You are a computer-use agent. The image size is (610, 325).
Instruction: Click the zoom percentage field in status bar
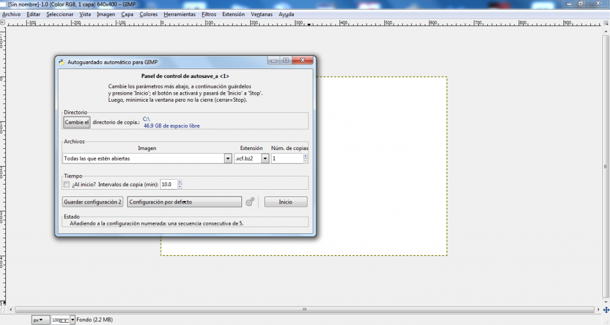[x=60, y=320]
